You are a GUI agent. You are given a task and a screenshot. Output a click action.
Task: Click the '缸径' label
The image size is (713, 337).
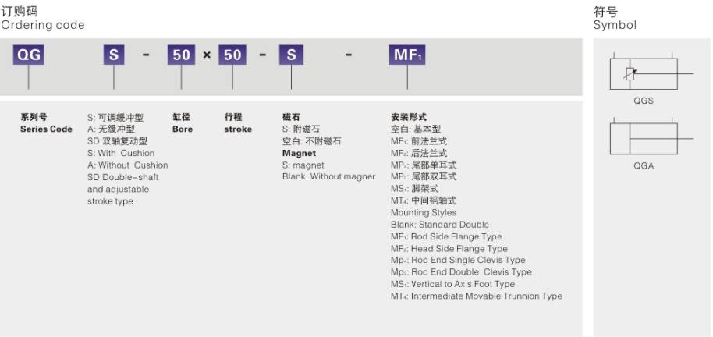182,117
